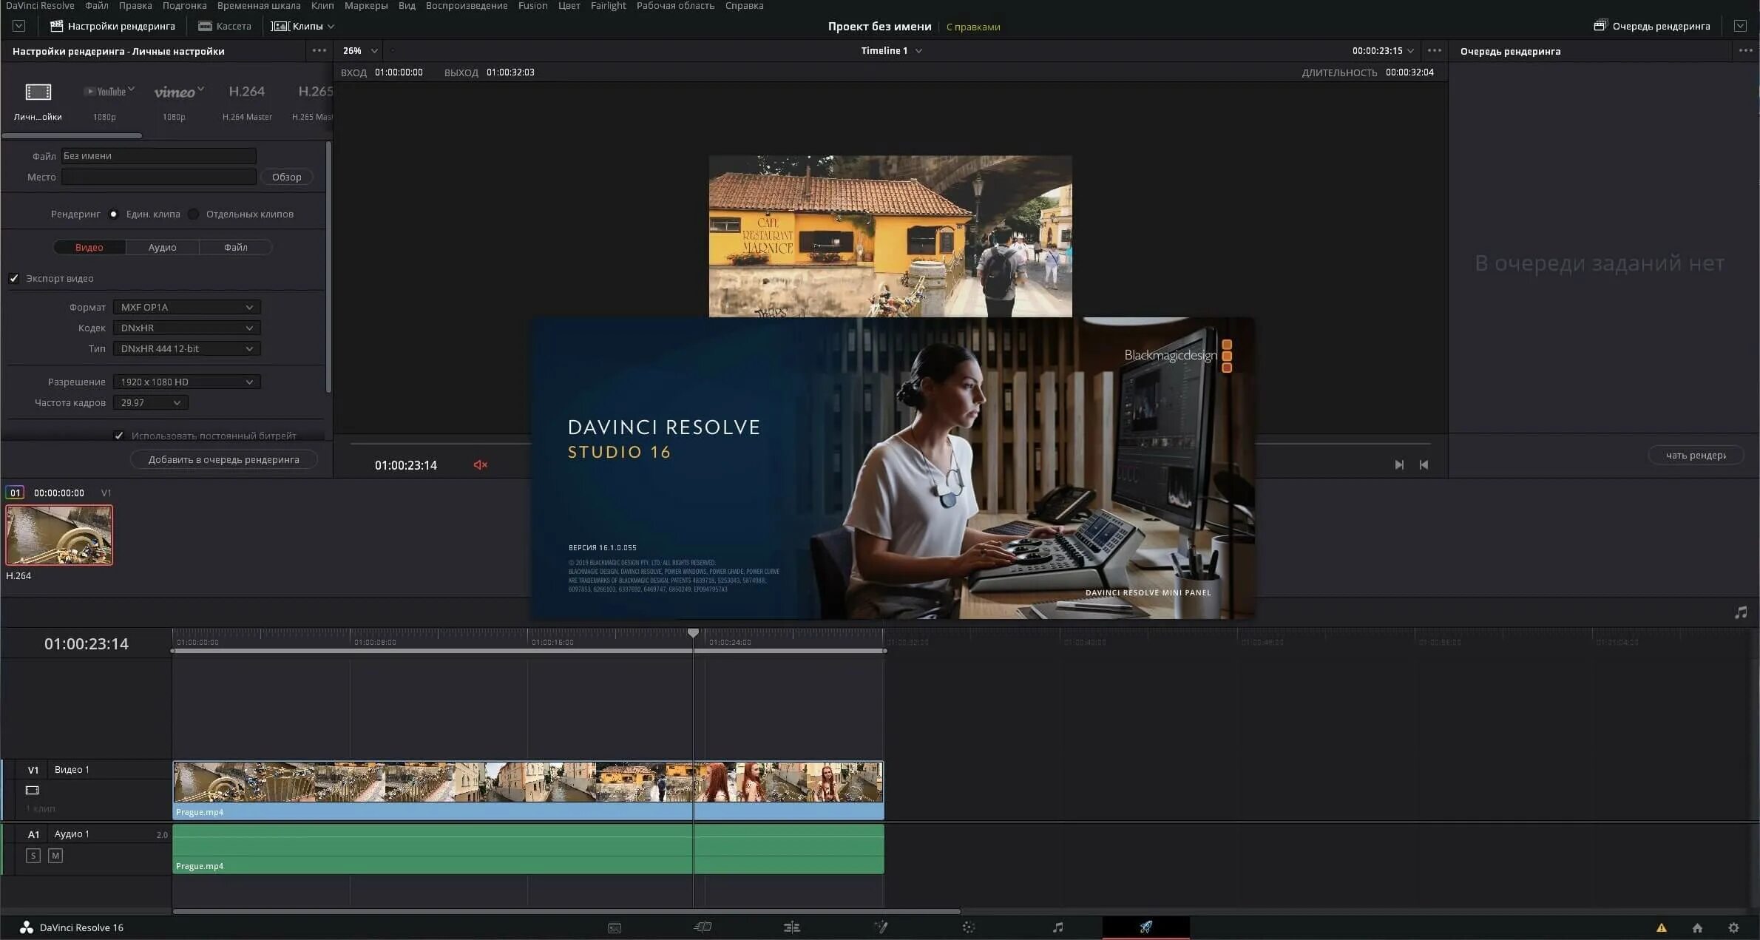The height and width of the screenshot is (940, 1760).
Task: Open the Fairlight page music note icon
Action: (x=1057, y=927)
